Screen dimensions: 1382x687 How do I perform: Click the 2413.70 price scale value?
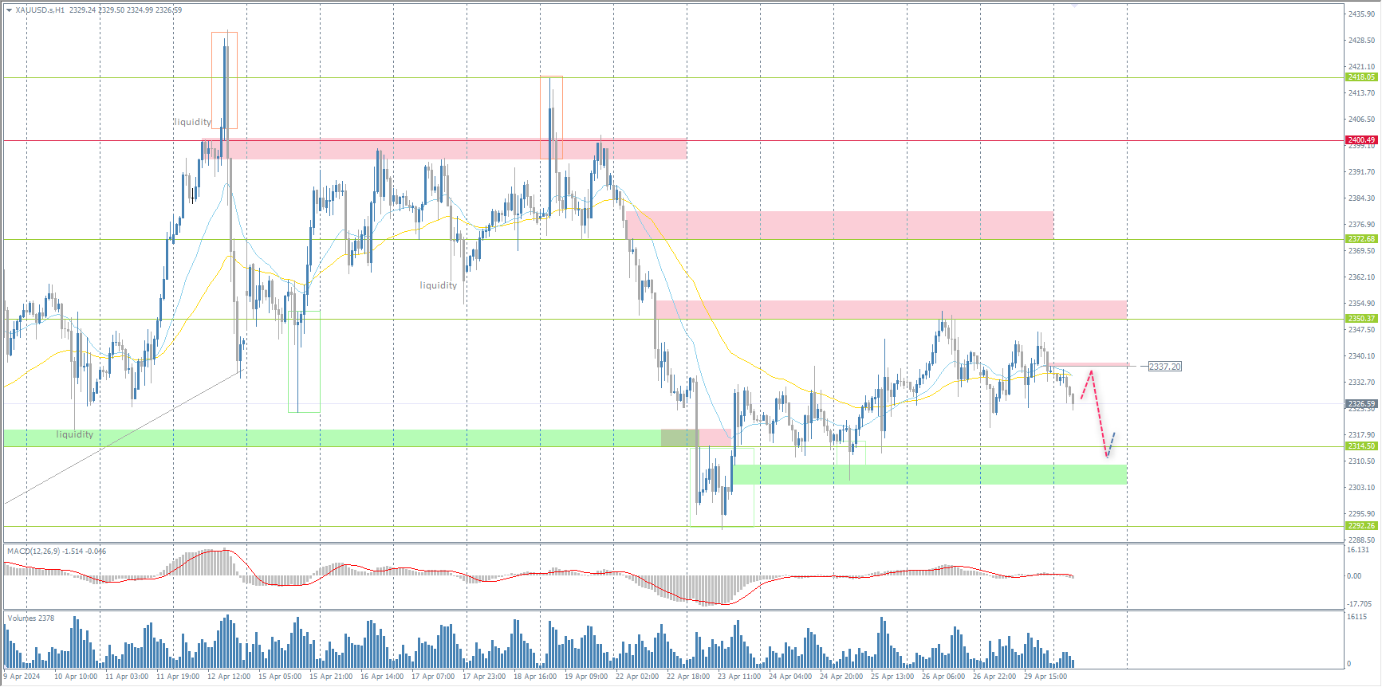1361,93
